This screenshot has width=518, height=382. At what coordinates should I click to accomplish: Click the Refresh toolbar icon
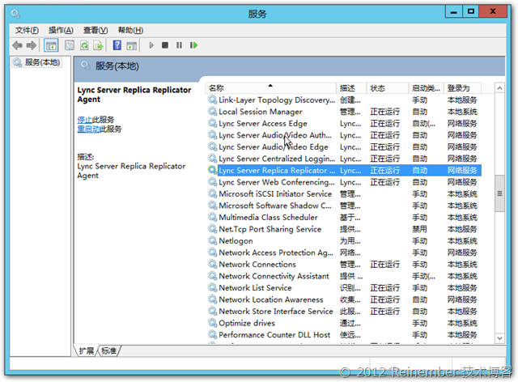pyautogui.click(x=84, y=45)
